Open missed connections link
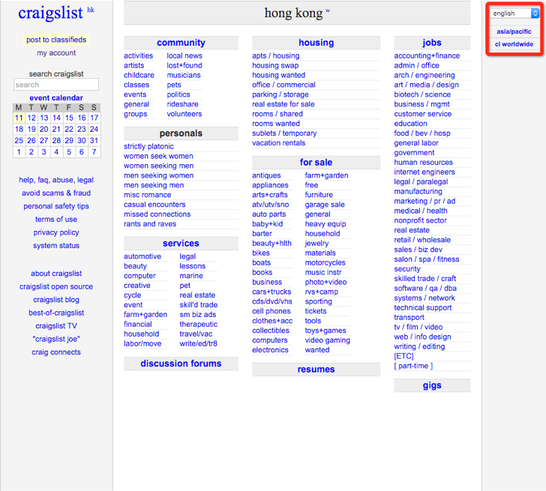This screenshot has height=491, width=546. (157, 214)
